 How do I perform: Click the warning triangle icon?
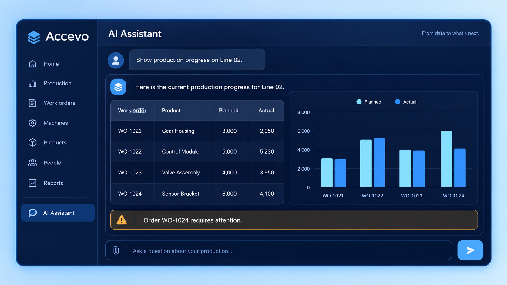tap(122, 220)
